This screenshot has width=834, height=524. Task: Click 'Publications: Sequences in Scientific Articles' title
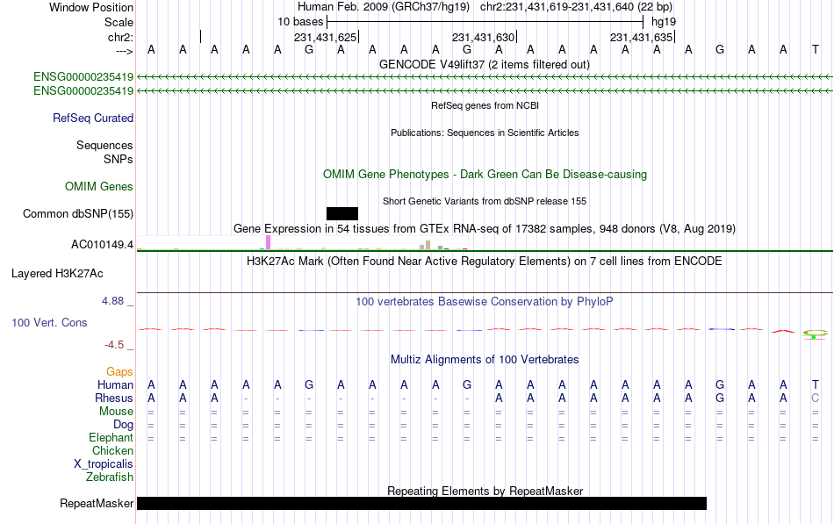pyautogui.click(x=485, y=133)
